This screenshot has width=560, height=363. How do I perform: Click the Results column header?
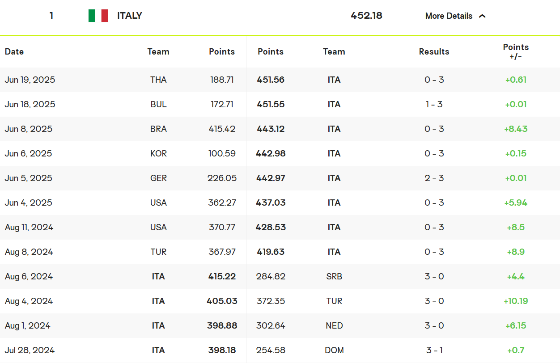(x=434, y=51)
